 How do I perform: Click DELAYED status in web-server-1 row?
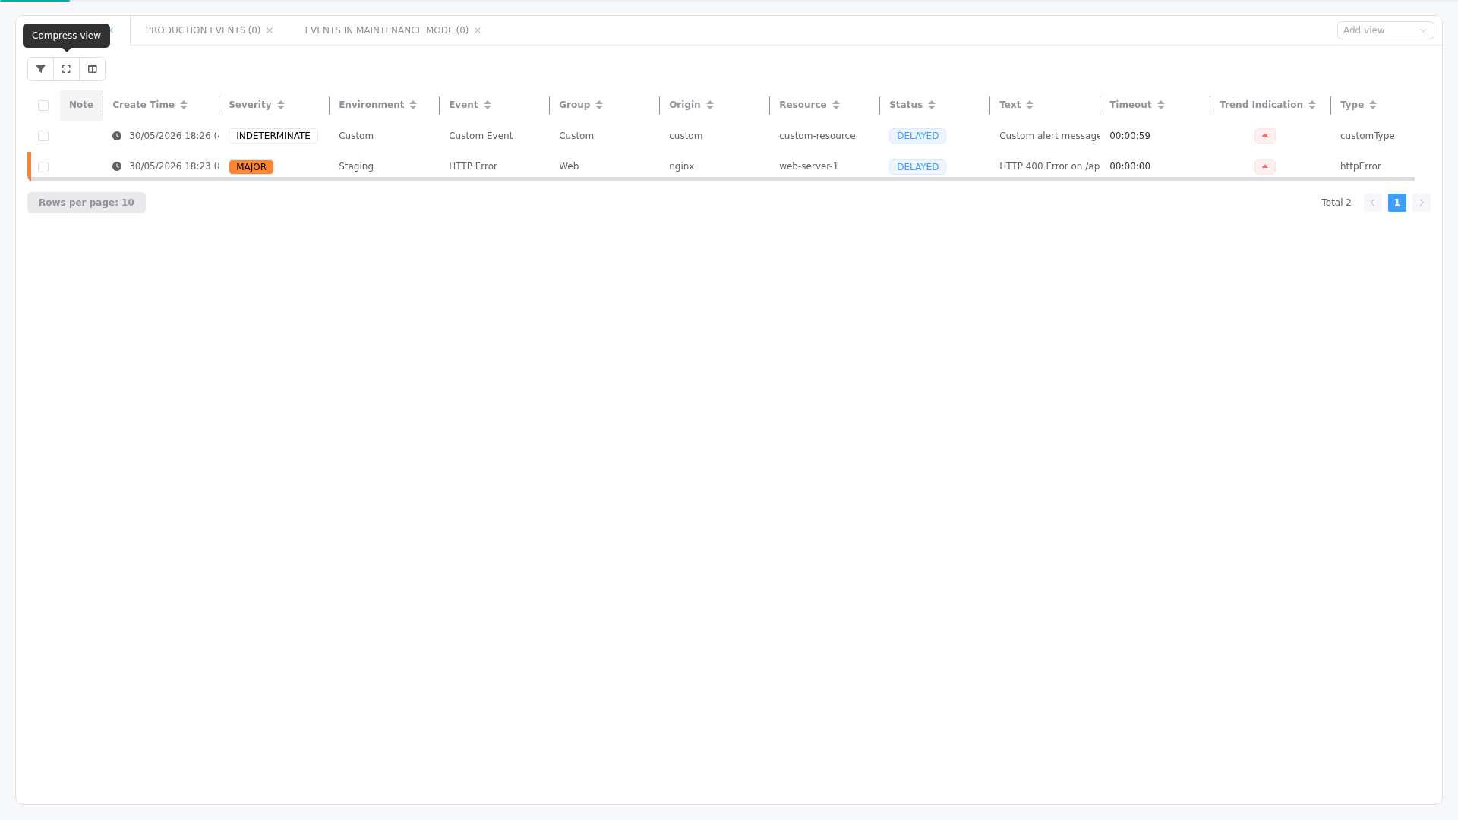(917, 167)
